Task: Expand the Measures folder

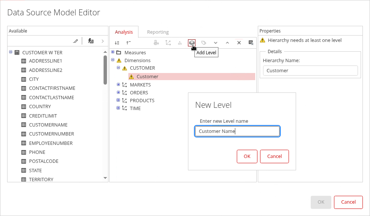Action: 113,52
